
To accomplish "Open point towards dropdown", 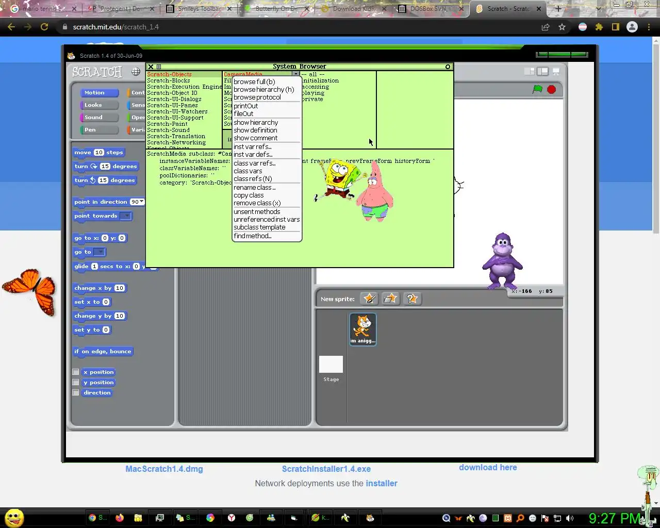I will coord(126,216).
